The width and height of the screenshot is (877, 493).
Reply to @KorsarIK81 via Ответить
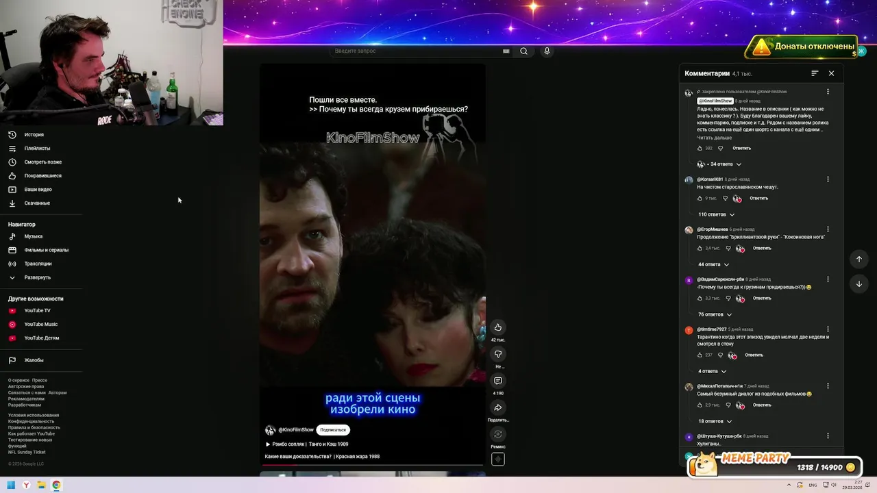coord(758,199)
